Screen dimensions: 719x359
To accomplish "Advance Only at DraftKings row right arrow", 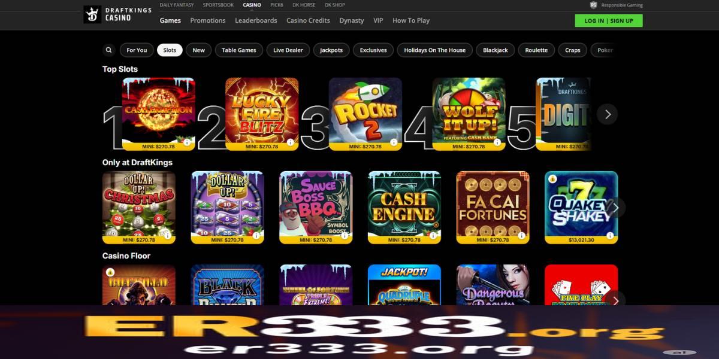I will pos(615,208).
